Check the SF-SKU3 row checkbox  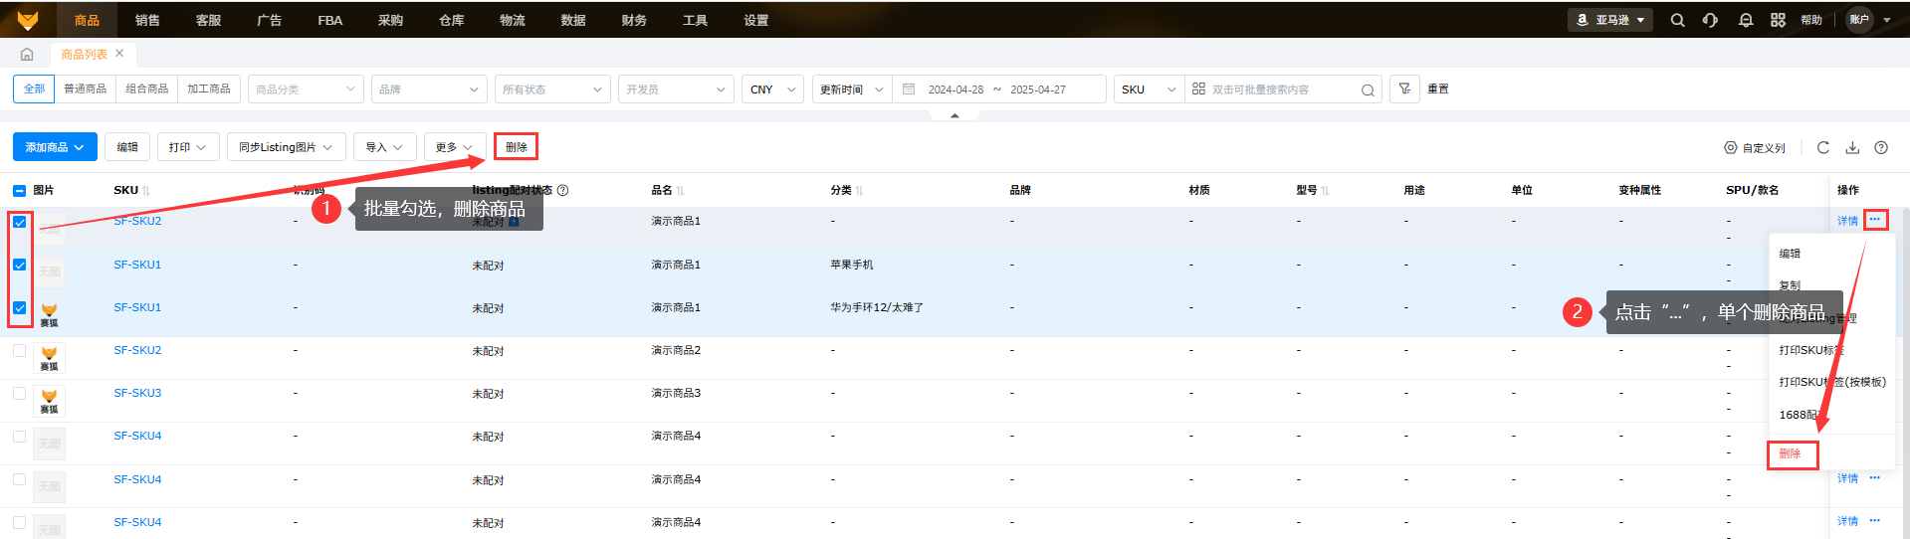pos(20,393)
